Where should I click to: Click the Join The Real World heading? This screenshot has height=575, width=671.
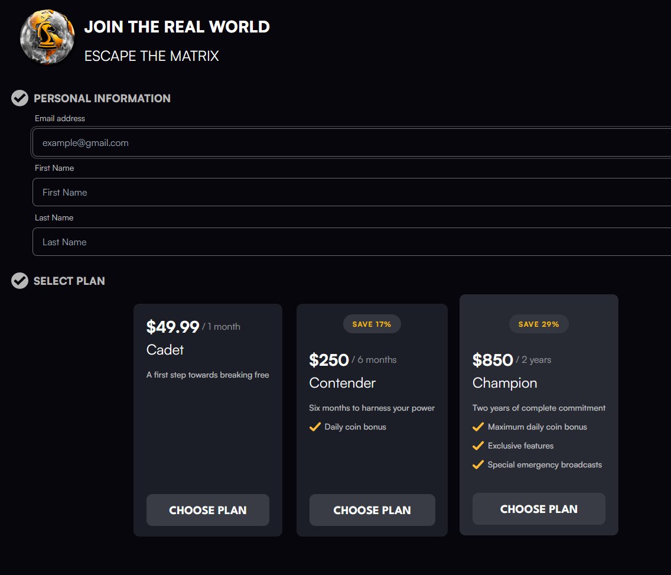(x=177, y=27)
